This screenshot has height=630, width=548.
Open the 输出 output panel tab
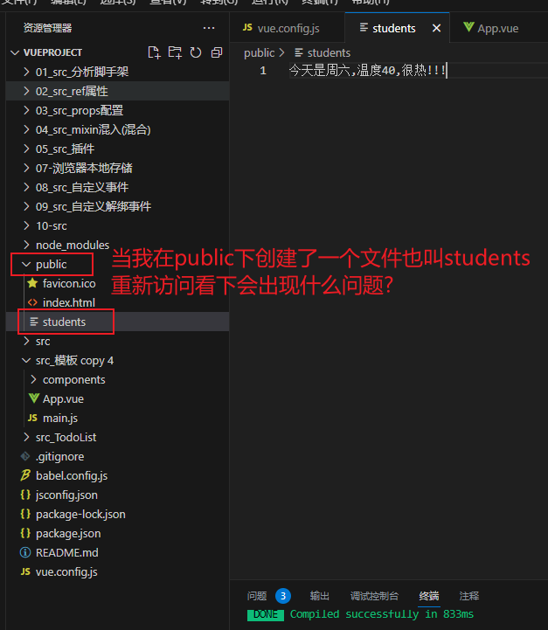[x=319, y=596]
